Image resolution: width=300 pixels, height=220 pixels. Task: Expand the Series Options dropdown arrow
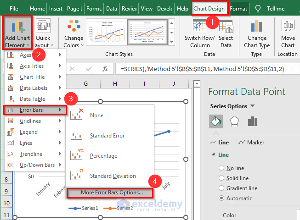pos(252,106)
